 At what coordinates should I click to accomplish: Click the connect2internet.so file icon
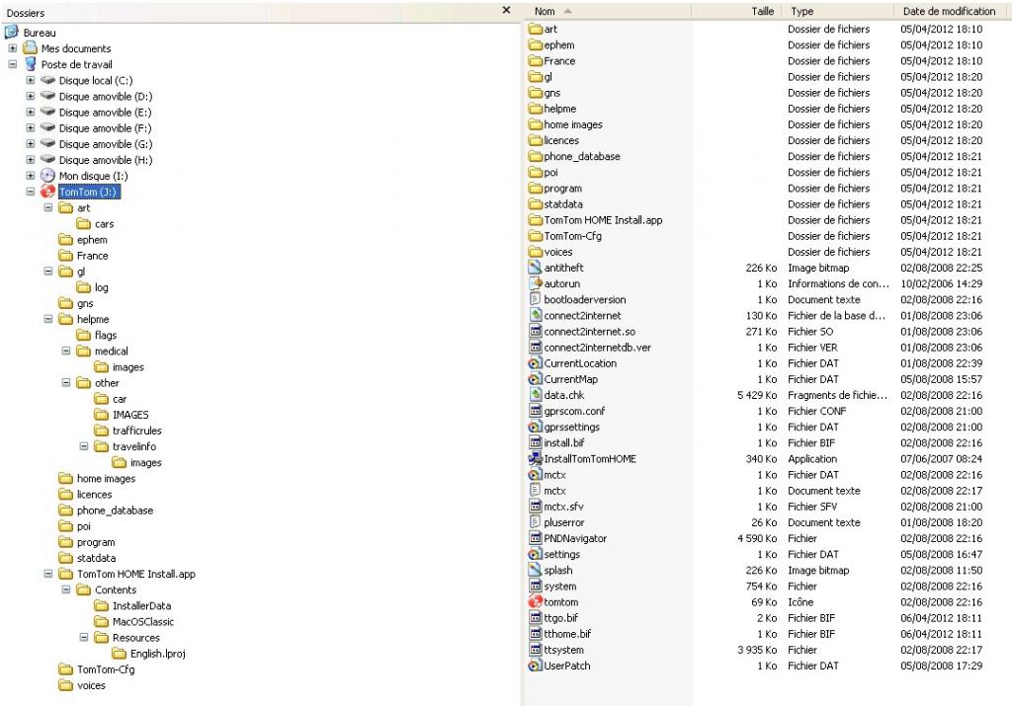point(535,331)
